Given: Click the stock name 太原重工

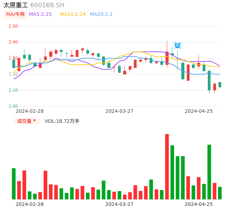Looking at the screenshot, I should tap(16, 5).
